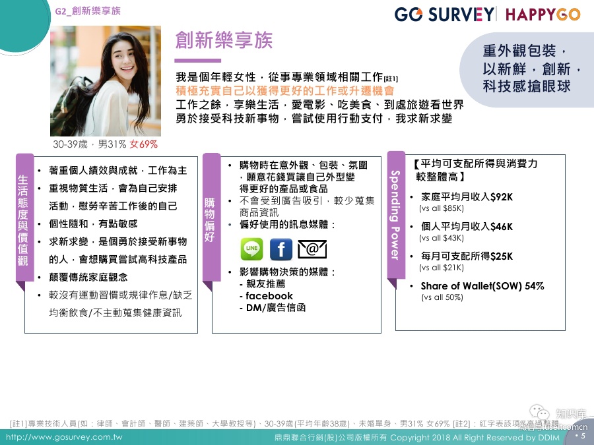Click the 個性隨和，有點敏感 bullet
This screenshot has width=594, height=445.
pyautogui.click(x=93, y=223)
